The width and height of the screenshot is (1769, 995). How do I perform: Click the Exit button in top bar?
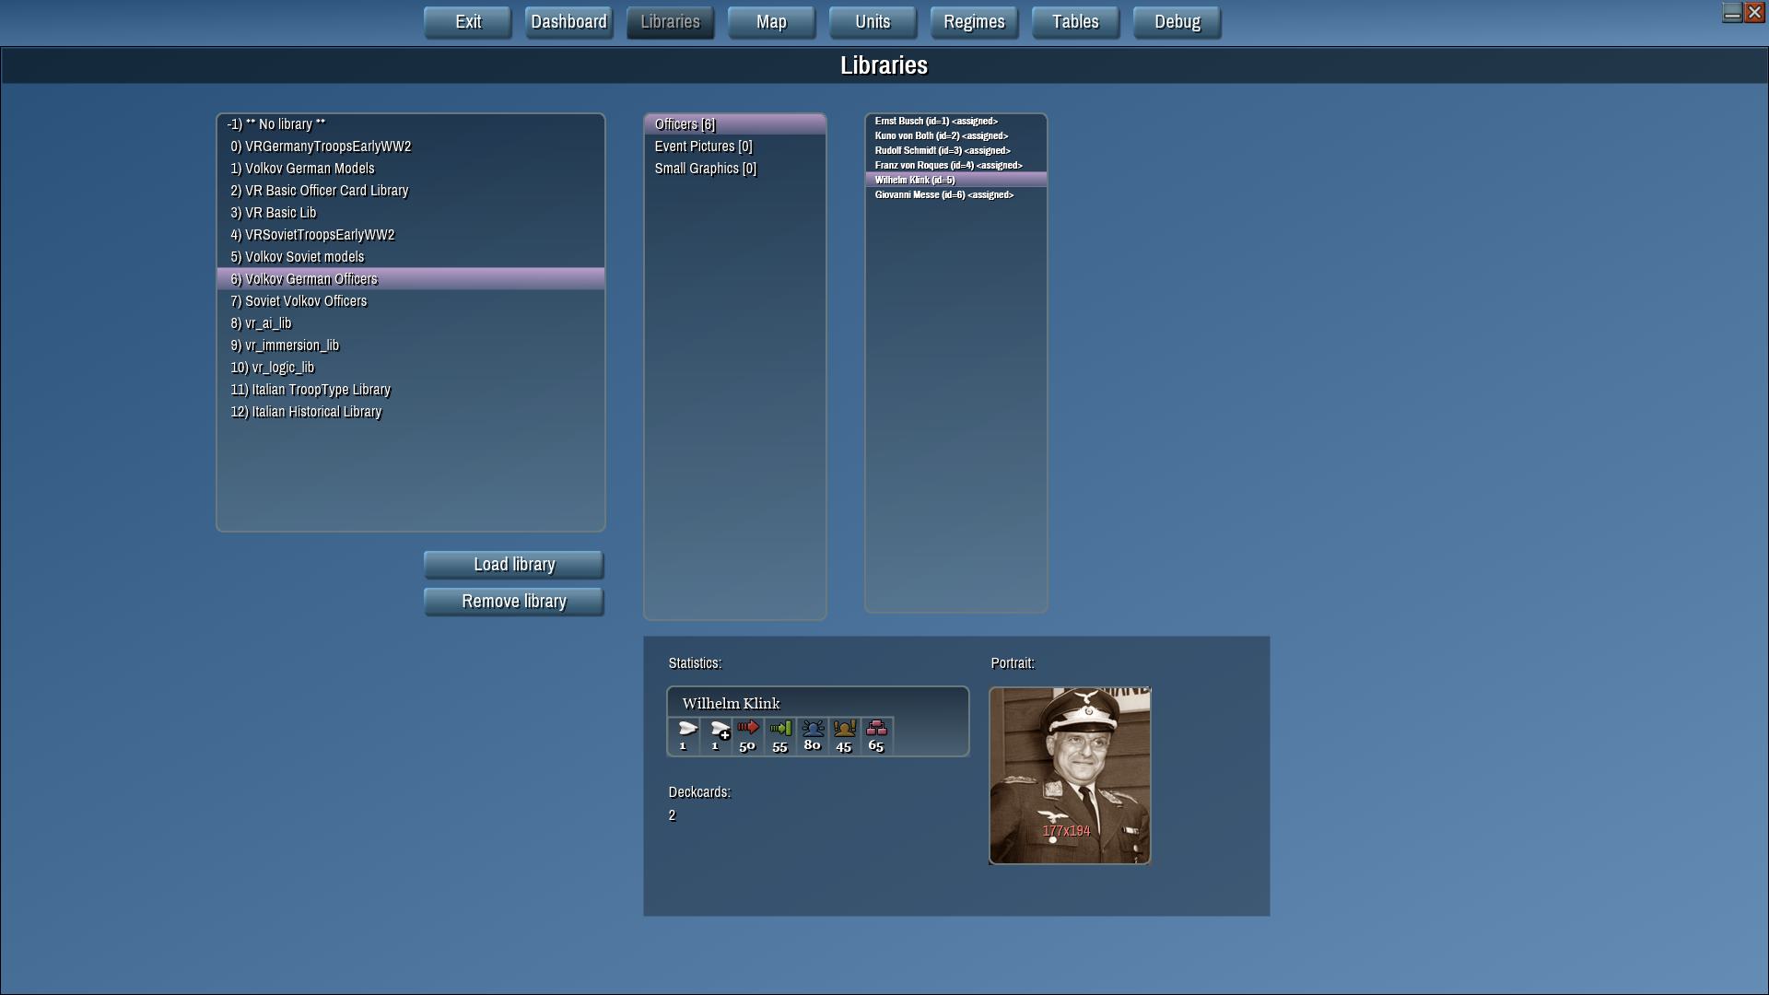[x=468, y=22]
